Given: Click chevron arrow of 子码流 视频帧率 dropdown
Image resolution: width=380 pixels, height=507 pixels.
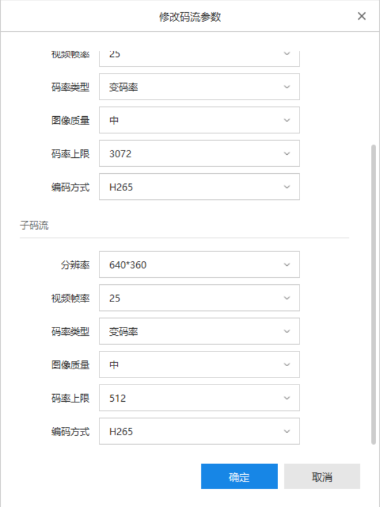Looking at the screenshot, I should [287, 298].
